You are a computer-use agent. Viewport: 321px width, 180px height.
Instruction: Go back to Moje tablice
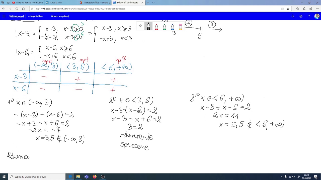tap(35, 16)
